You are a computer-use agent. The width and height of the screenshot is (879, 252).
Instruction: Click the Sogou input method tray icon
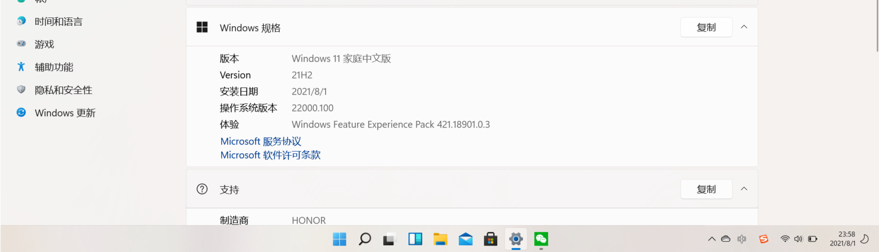pyautogui.click(x=764, y=239)
